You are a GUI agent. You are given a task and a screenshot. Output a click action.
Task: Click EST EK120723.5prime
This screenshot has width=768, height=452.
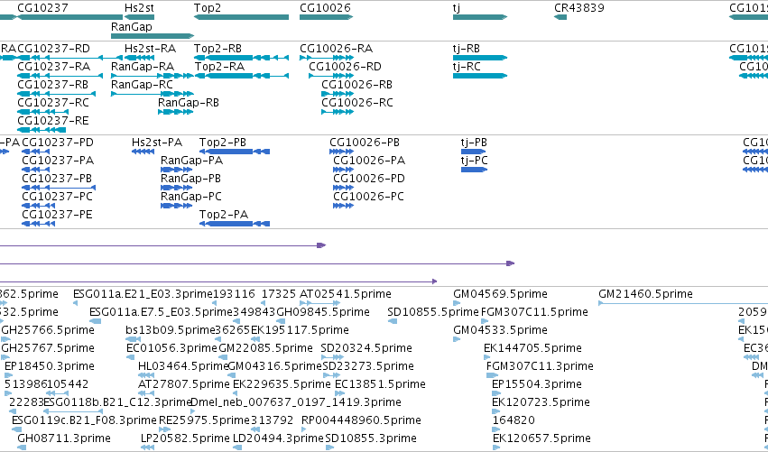541,402
